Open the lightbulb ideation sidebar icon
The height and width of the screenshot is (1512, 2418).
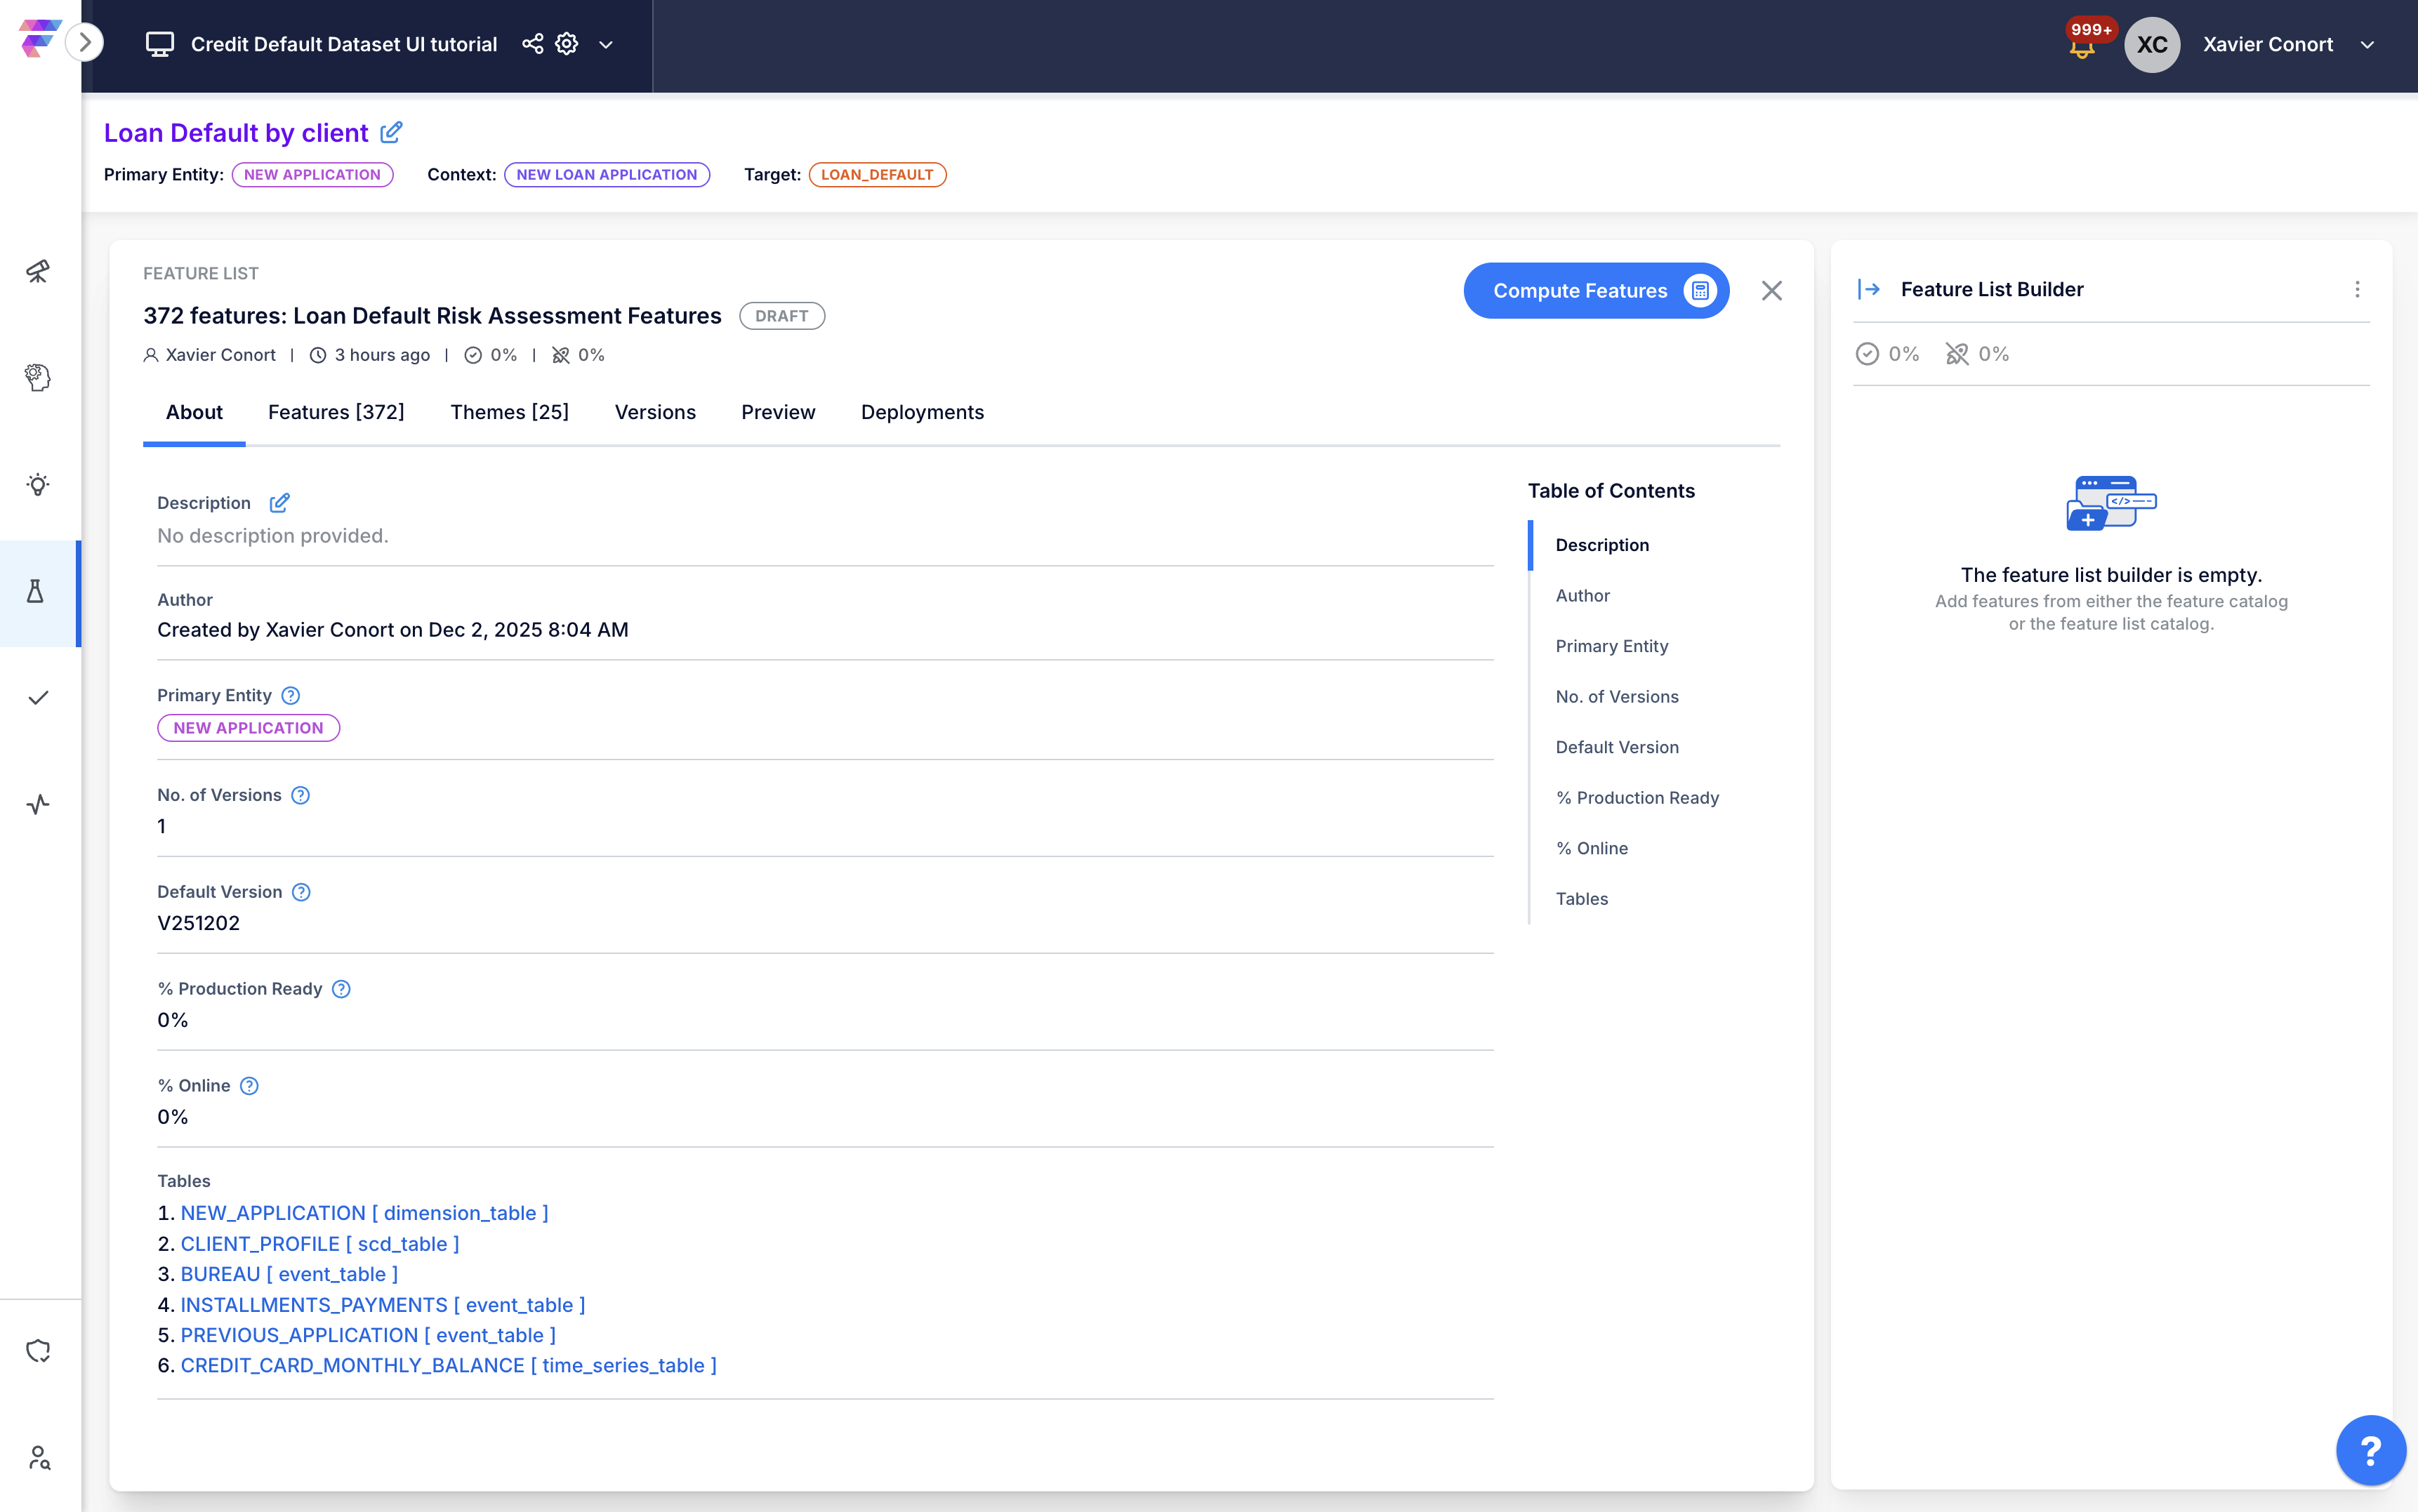point(38,485)
